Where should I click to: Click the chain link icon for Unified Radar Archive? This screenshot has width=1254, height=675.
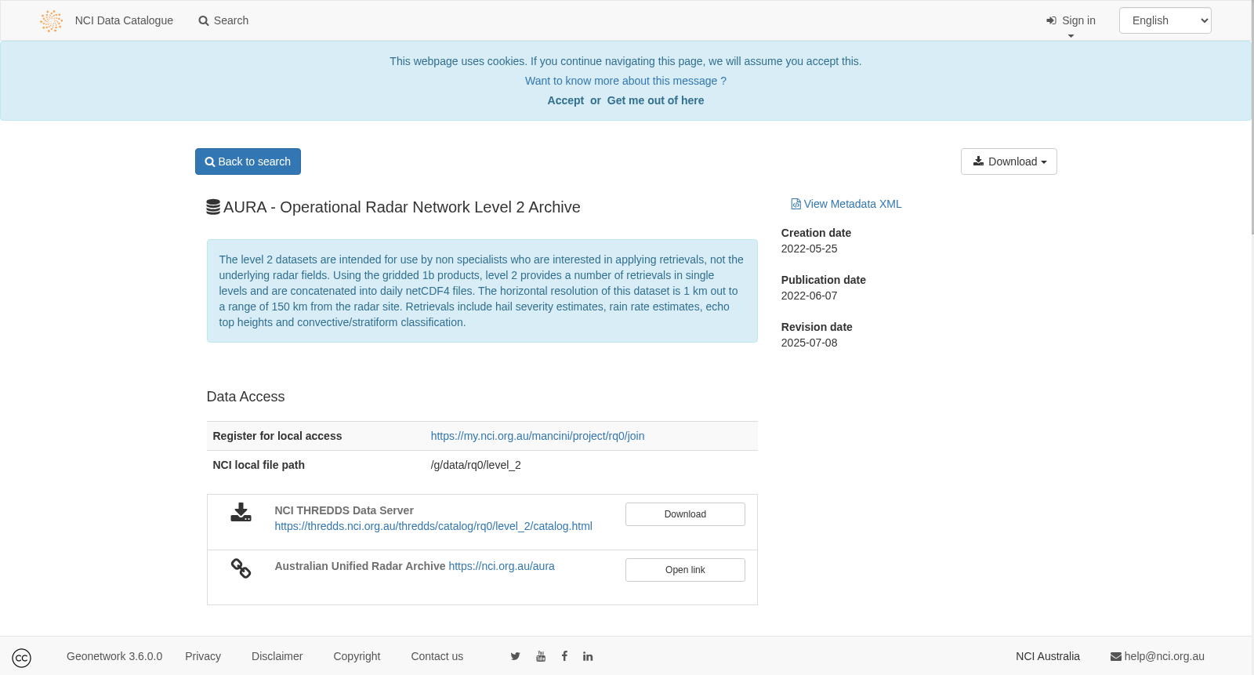point(241,568)
